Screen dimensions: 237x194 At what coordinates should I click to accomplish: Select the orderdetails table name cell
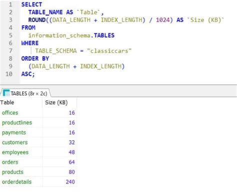[x=21, y=182]
